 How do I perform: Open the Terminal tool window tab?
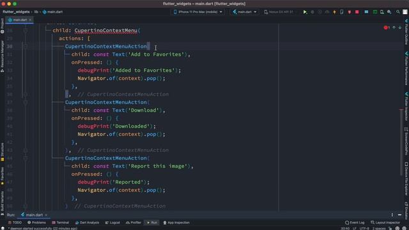point(60,222)
